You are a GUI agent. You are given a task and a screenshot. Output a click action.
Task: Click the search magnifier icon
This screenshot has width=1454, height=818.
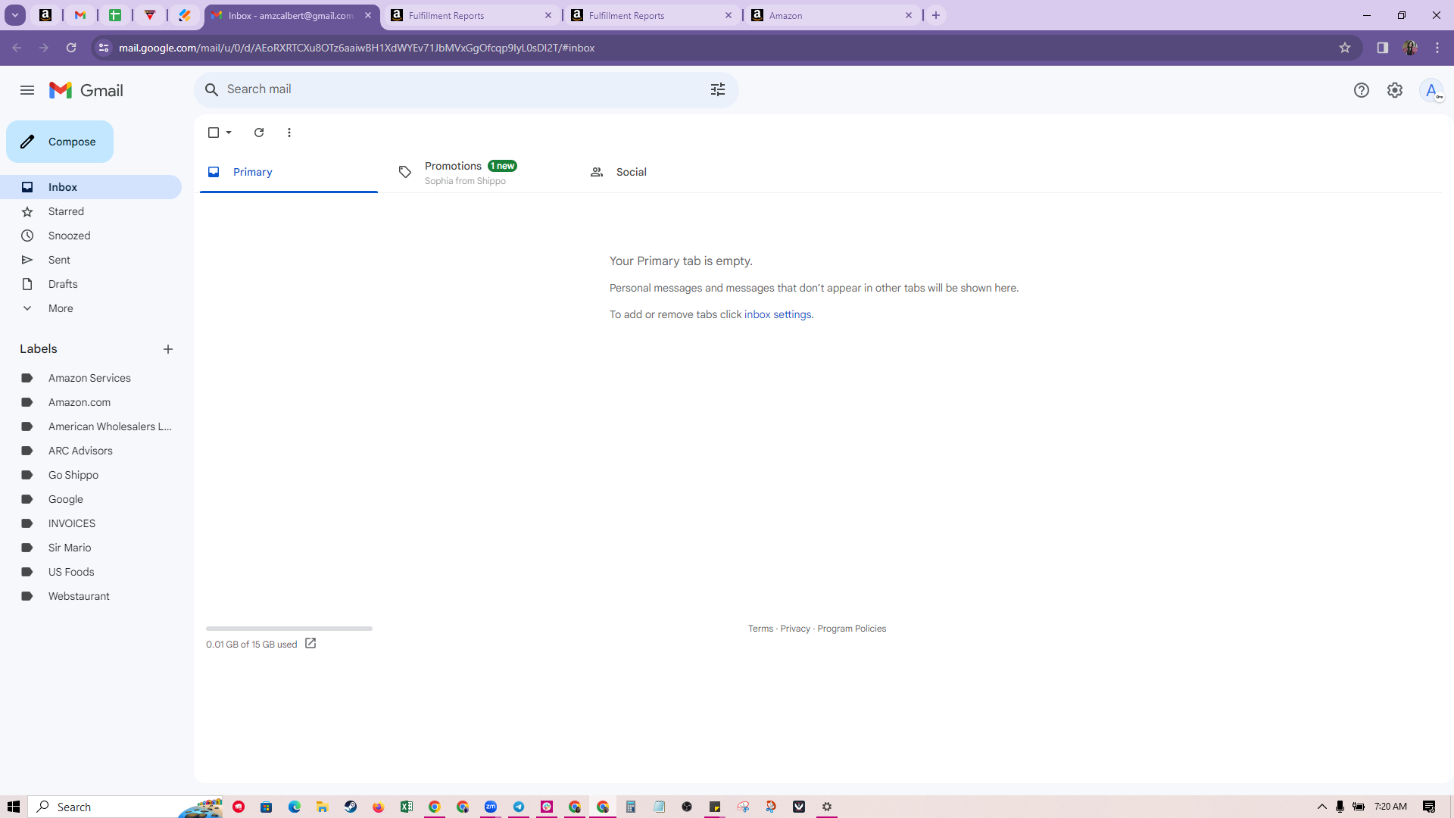click(x=212, y=89)
